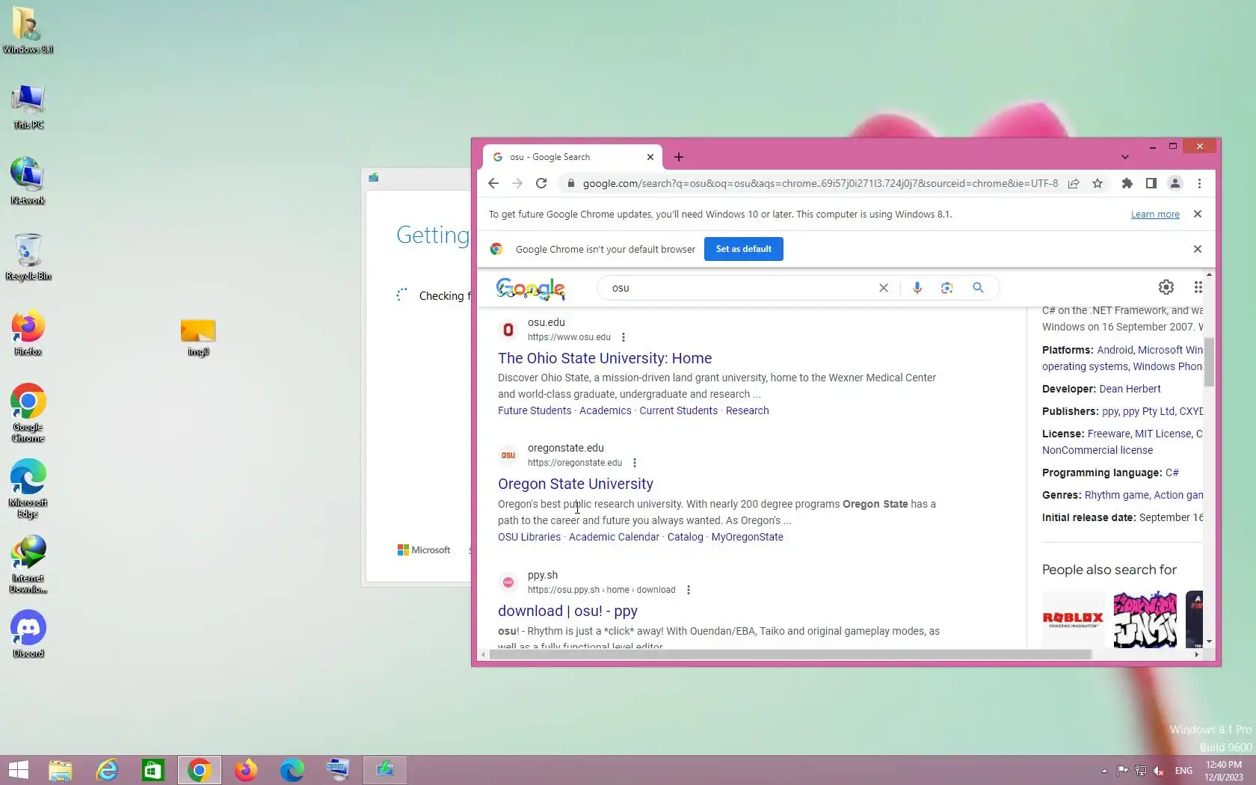This screenshot has width=1256, height=785.
Task: Share this page via address bar icon
Action: tap(1074, 183)
